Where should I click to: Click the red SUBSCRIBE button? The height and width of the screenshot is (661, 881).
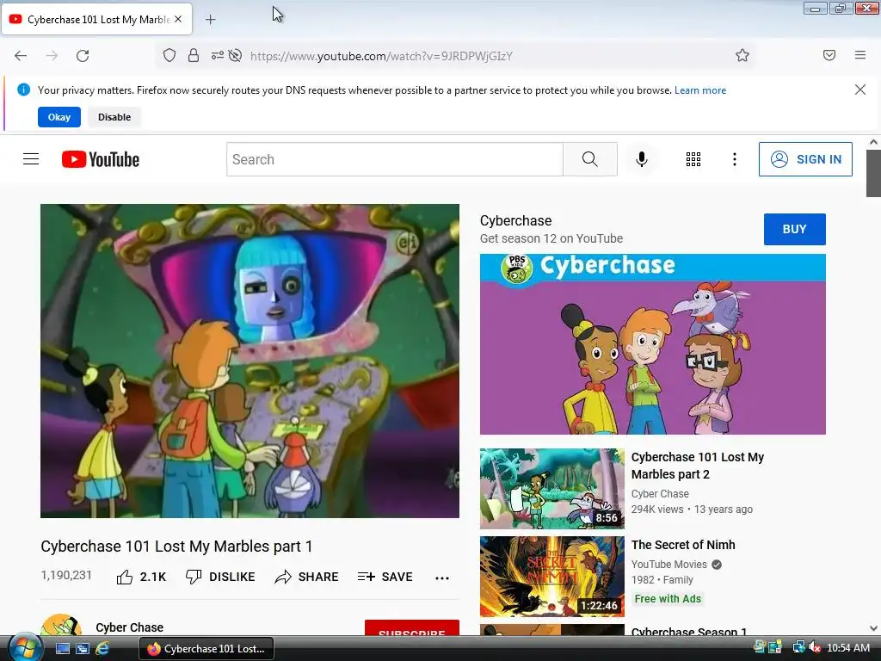click(x=412, y=628)
